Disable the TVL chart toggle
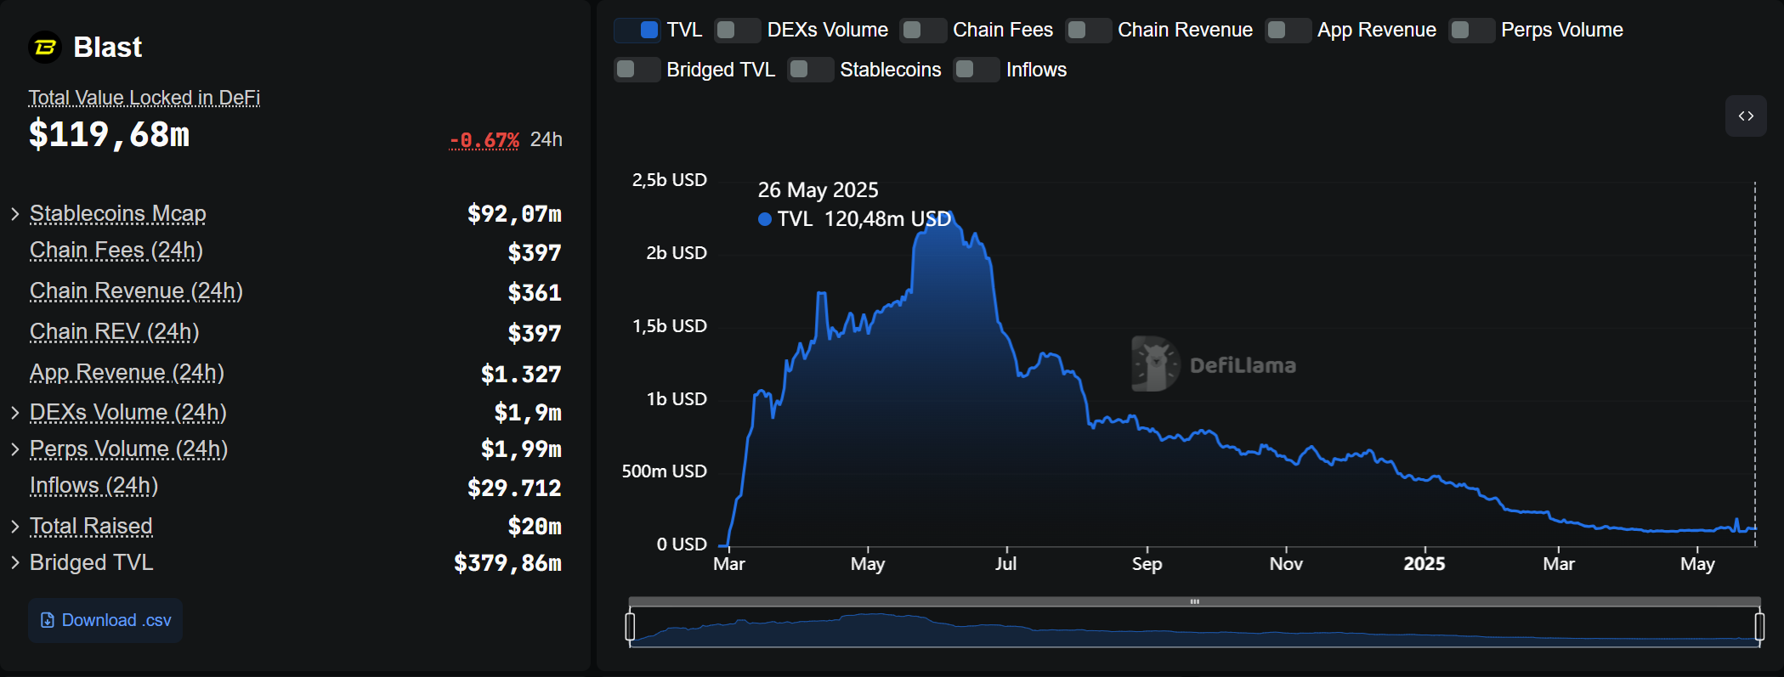Viewport: 1784px width, 677px height. 637,30
